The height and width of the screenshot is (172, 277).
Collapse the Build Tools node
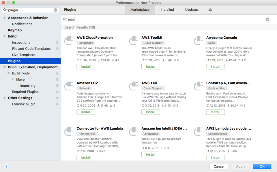tap(9, 73)
